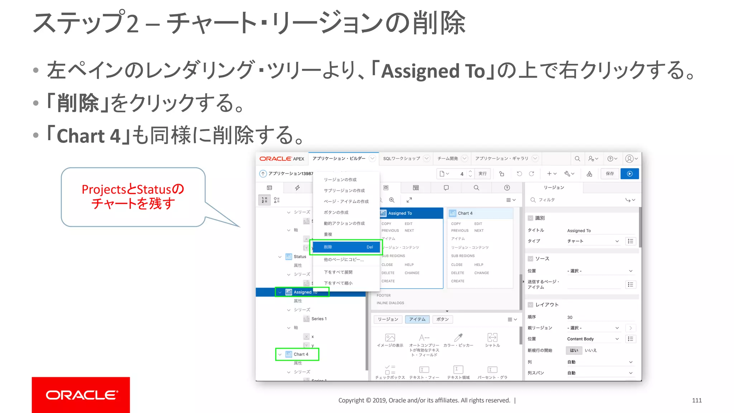Open the layout hamburger menu

pos(511,200)
